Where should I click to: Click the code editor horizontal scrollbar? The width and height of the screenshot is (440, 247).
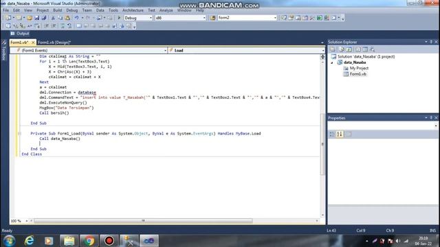click(x=143, y=221)
